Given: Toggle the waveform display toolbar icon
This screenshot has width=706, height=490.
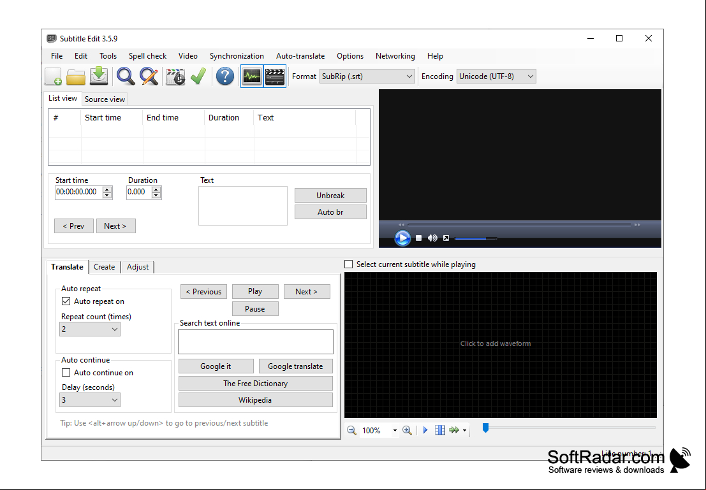Looking at the screenshot, I should coord(252,76).
